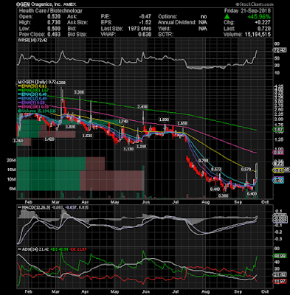Screen dimensions: 290x295
Task: Click the Health Care / Biotechnology sector text
Action: coord(50,10)
